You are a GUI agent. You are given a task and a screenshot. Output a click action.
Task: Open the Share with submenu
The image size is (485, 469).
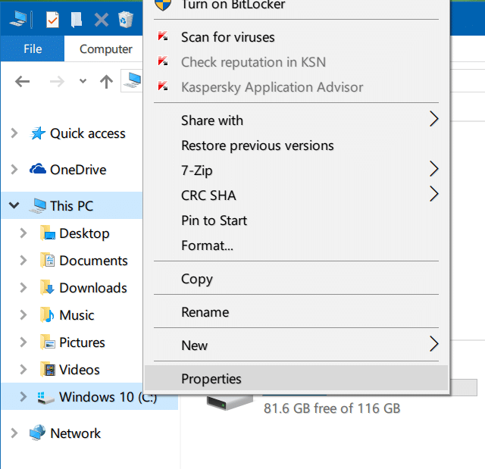(x=296, y=120)
